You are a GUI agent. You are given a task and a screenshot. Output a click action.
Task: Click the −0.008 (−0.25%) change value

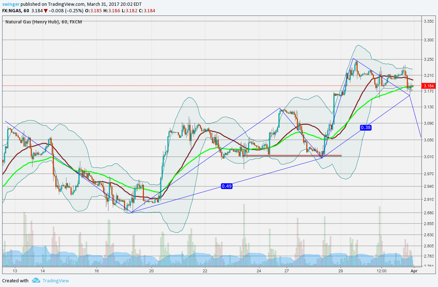pos(66,10)
